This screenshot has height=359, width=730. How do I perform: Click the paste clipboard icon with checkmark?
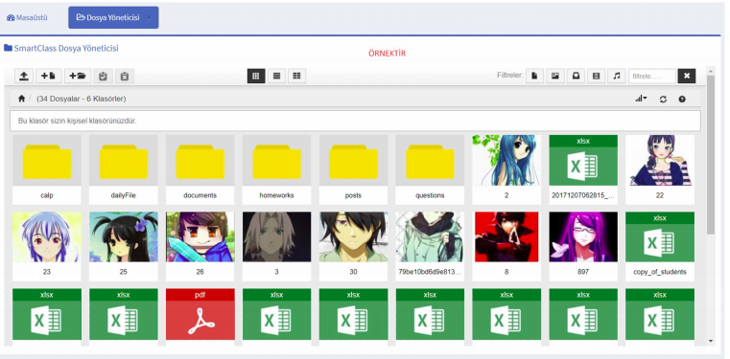pyautogui.click(x=104, y=77)
